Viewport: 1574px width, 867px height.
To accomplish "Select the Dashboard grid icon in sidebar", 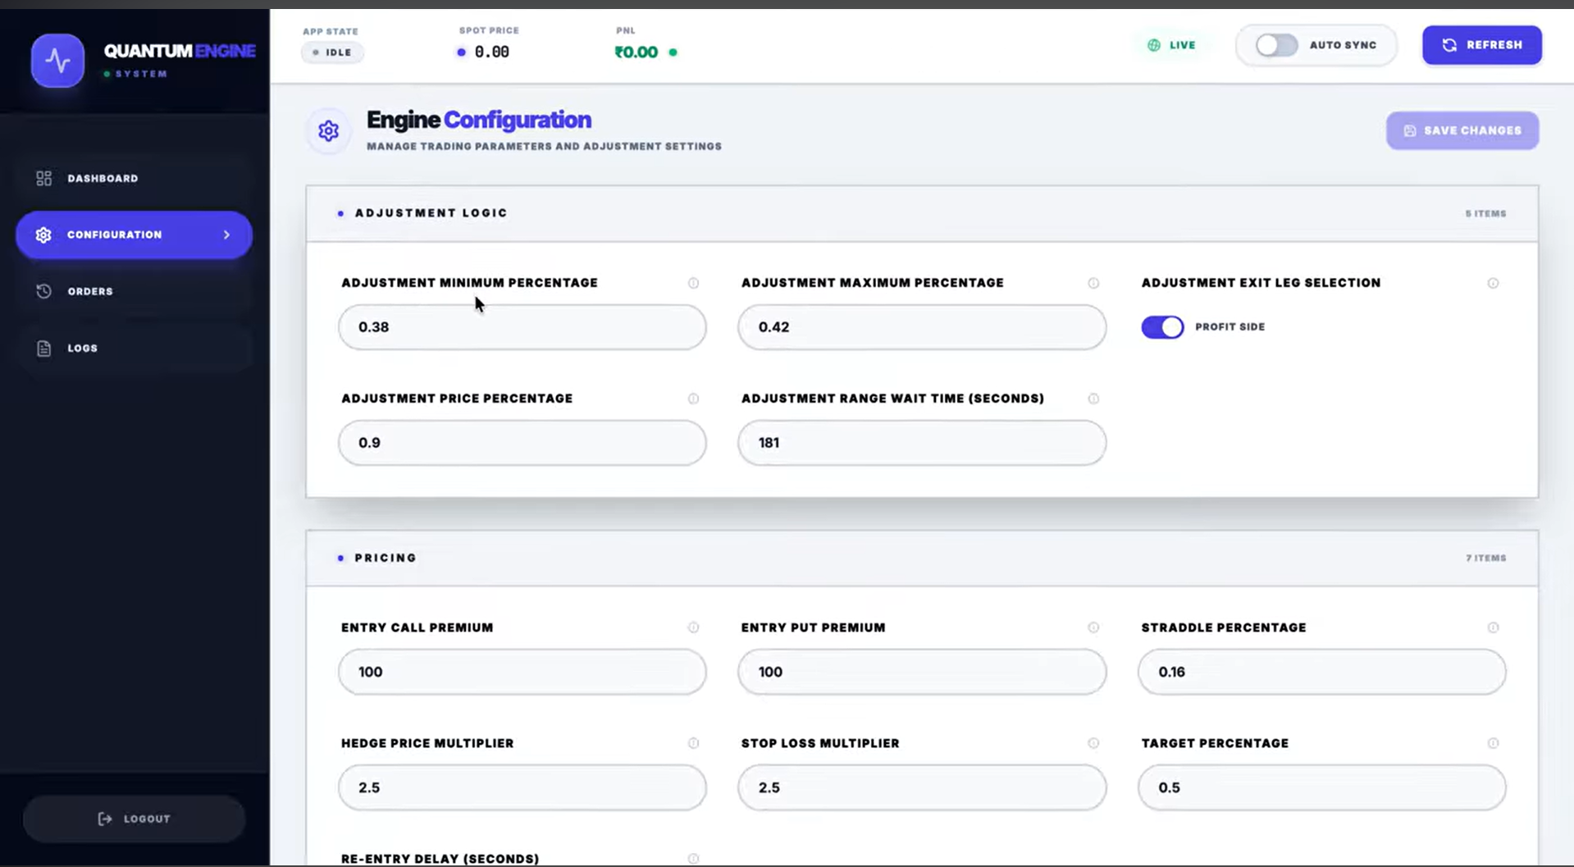I will (x=43, y=177).
